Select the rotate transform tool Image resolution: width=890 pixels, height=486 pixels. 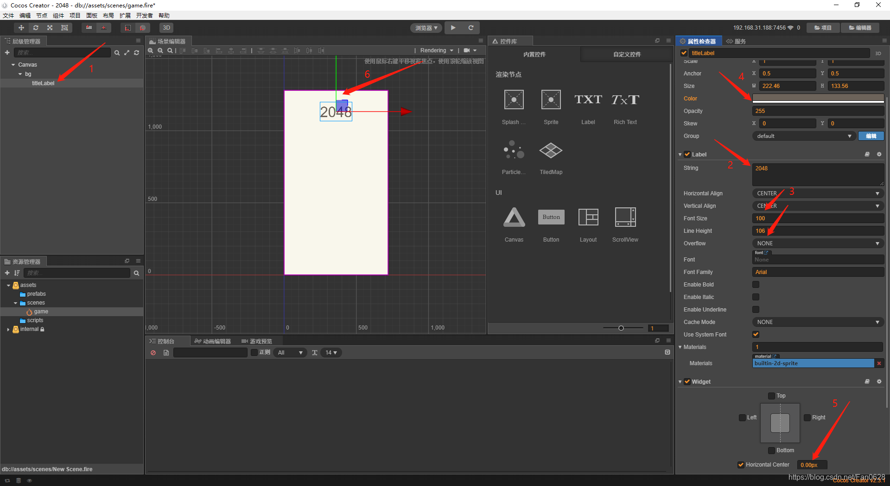pyautogui.click(x=36, y=28)
